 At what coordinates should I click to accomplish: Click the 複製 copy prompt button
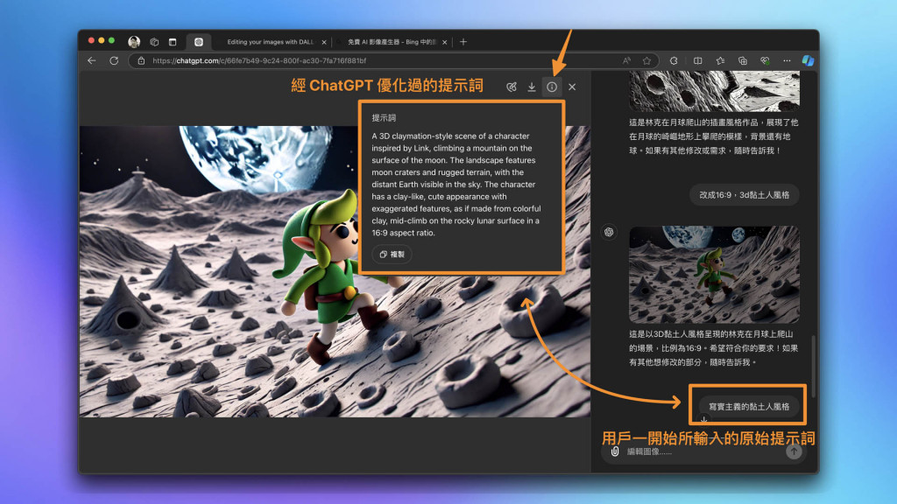(x=392, y=255)
